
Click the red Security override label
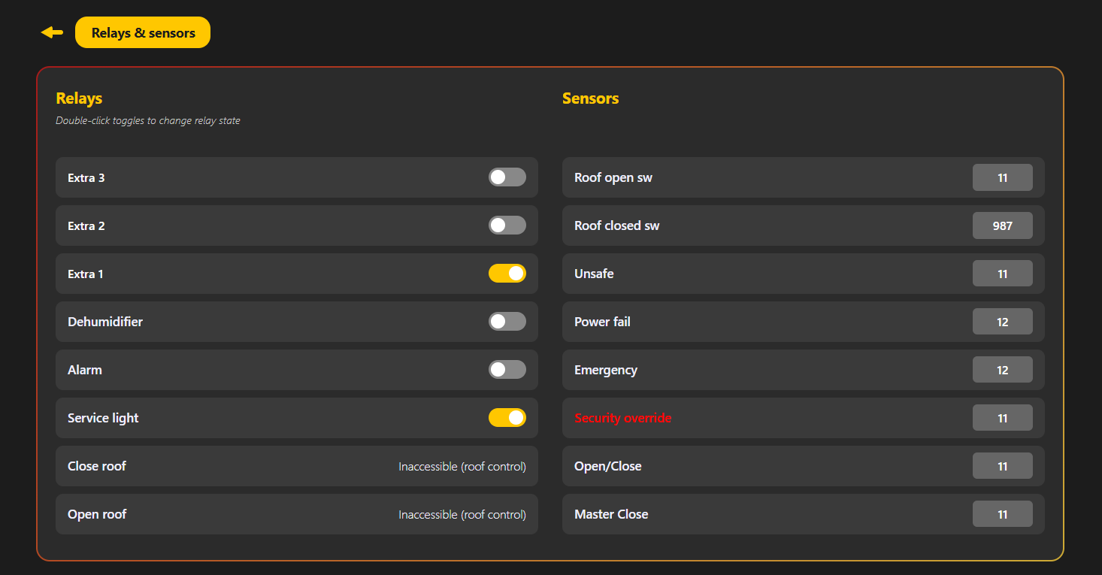622,418
